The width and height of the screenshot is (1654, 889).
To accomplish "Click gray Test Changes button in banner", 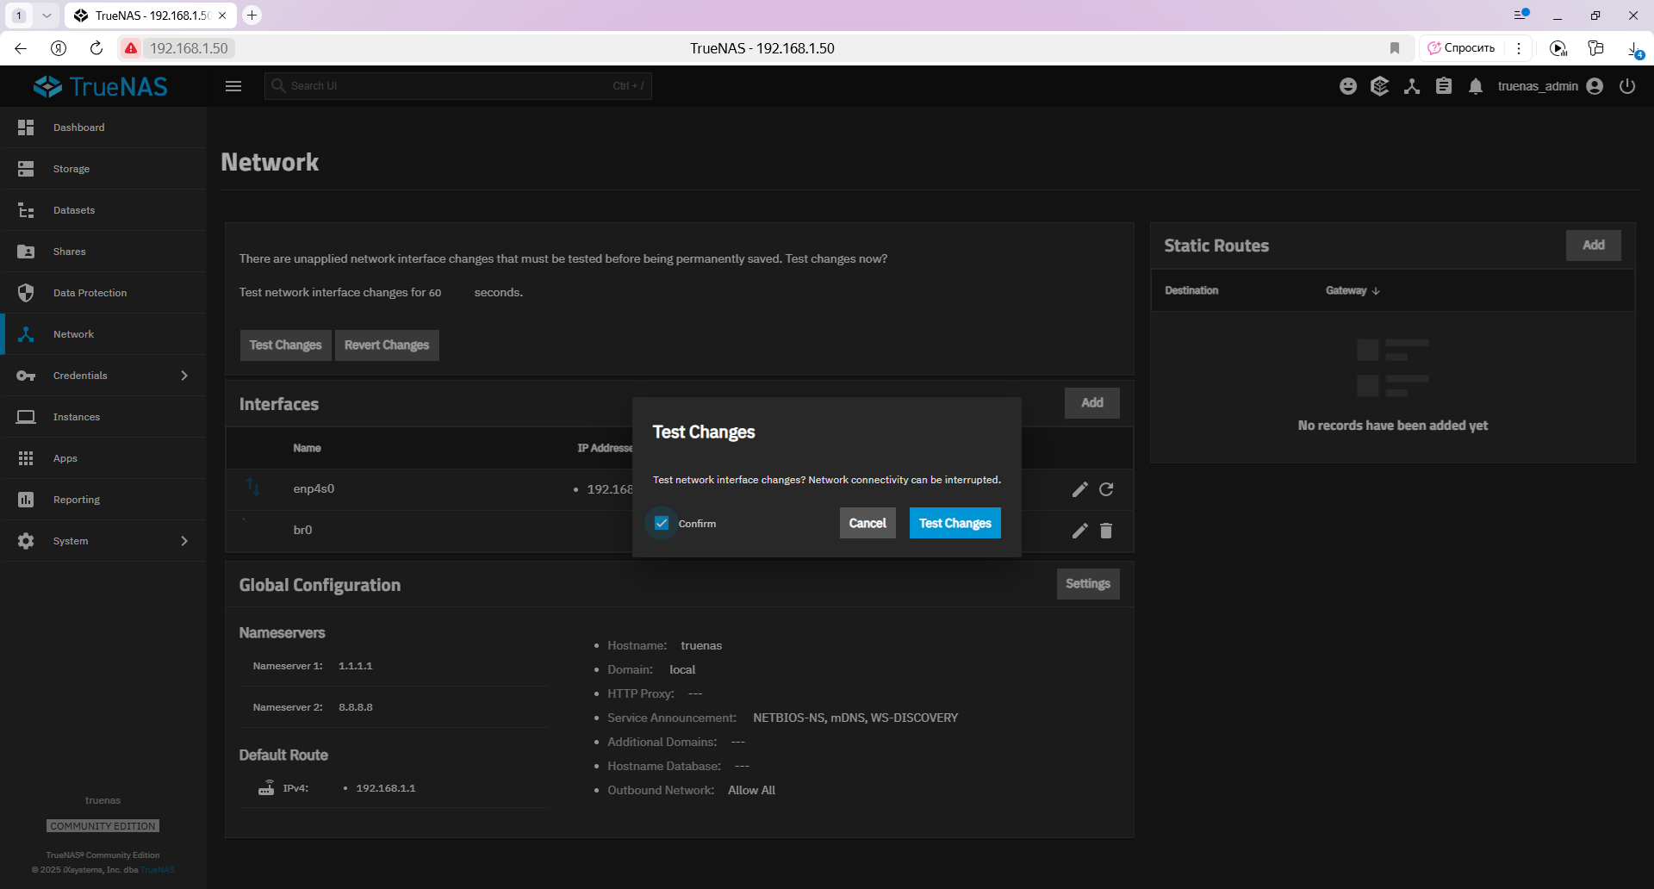I will [x=285, y=345].
